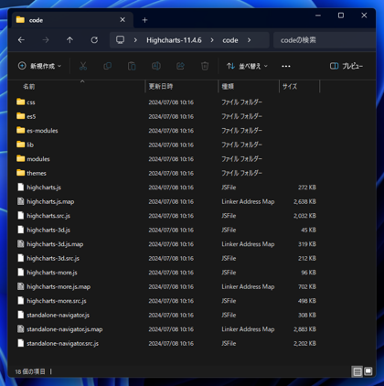Select the lib folder icon

point(21,145)
